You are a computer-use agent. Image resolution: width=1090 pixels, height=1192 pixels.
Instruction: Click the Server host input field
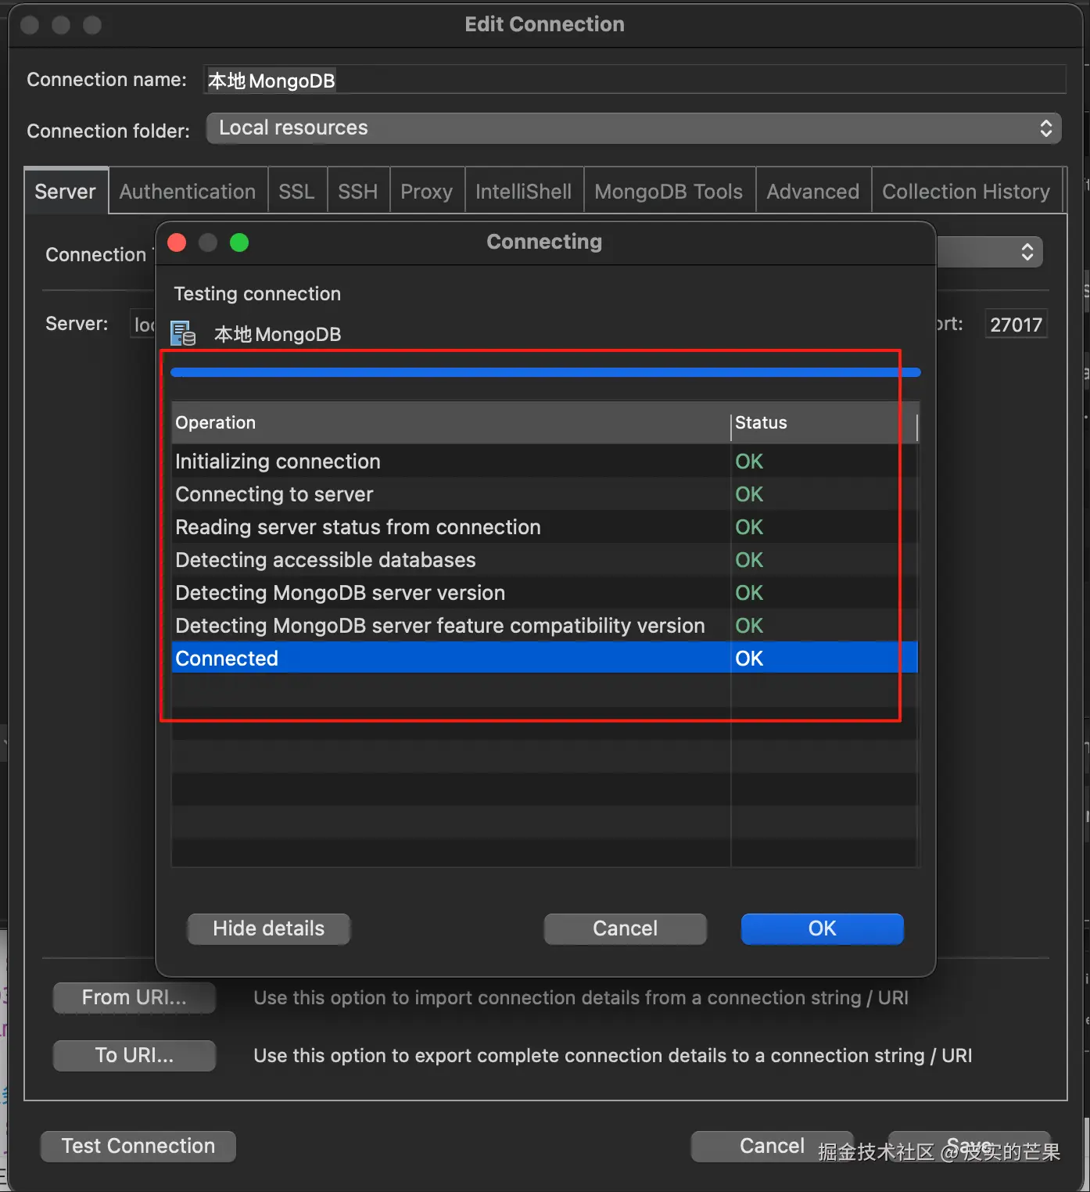point(144,324)
